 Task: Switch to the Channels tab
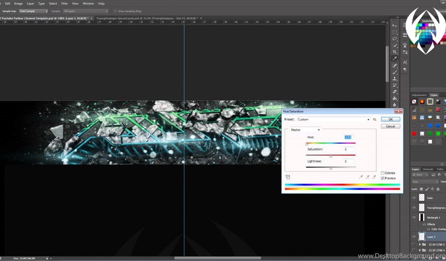pyautogui.click(x=428, y=169)
